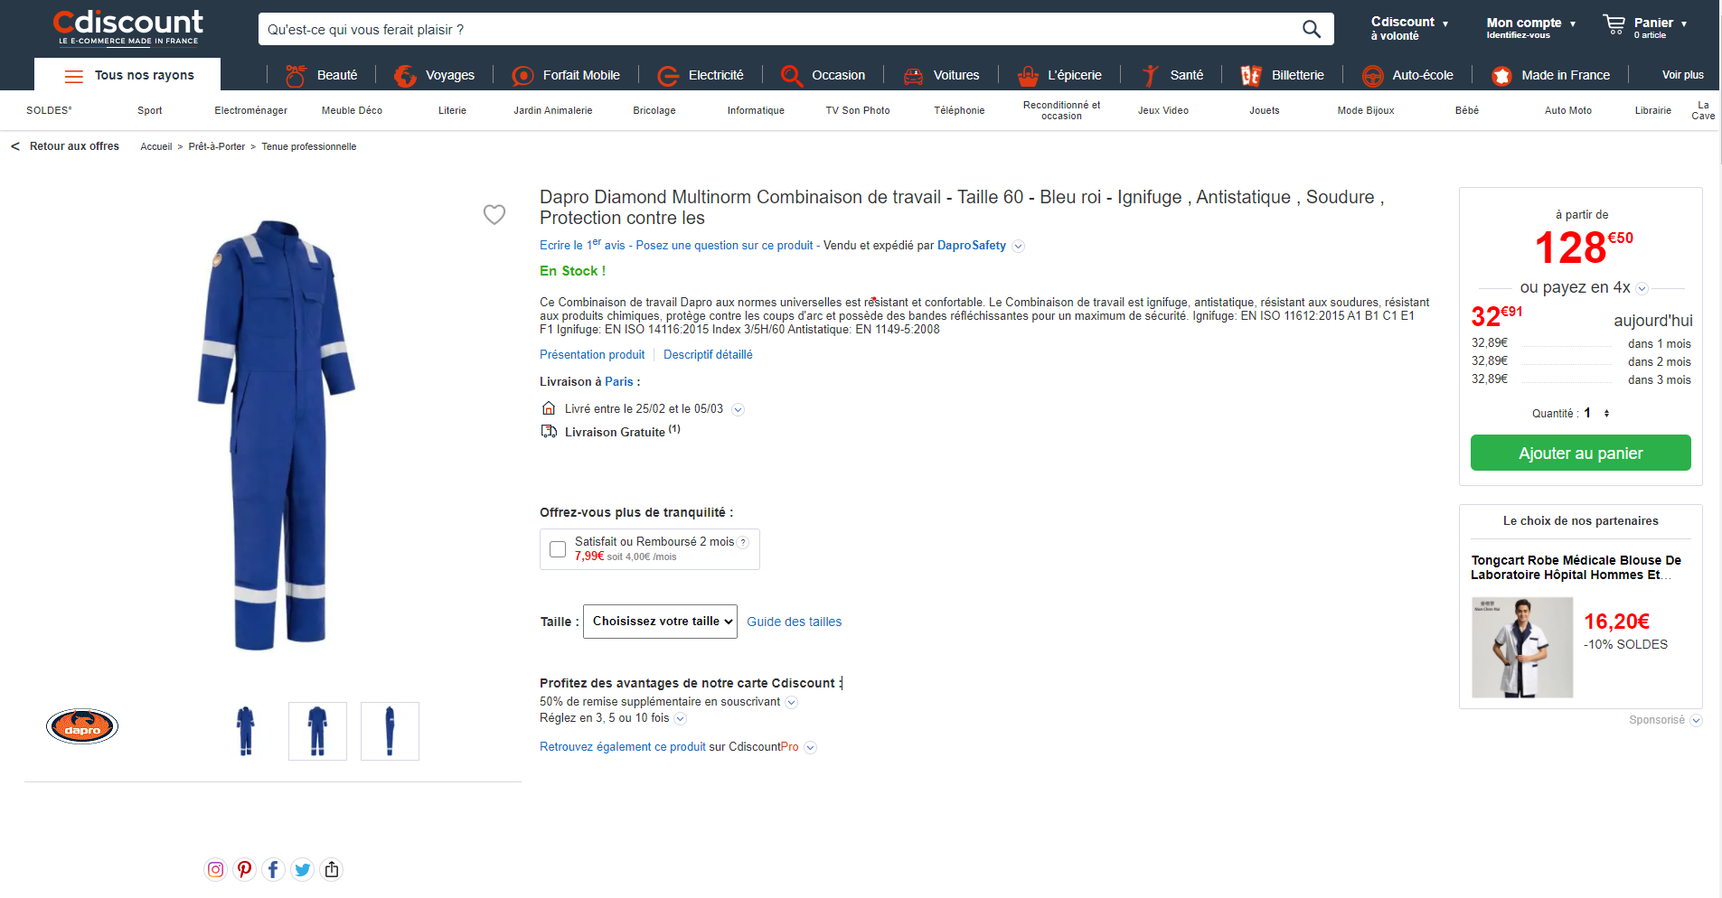Viewport: 1722px width, 898px height.
Task: Open the Panier cart icon
Action: click(x=1614, y=24)
